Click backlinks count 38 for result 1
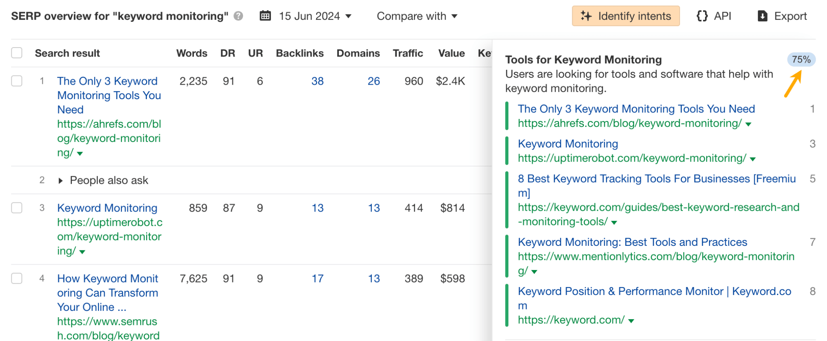 (x=317, y=81)
